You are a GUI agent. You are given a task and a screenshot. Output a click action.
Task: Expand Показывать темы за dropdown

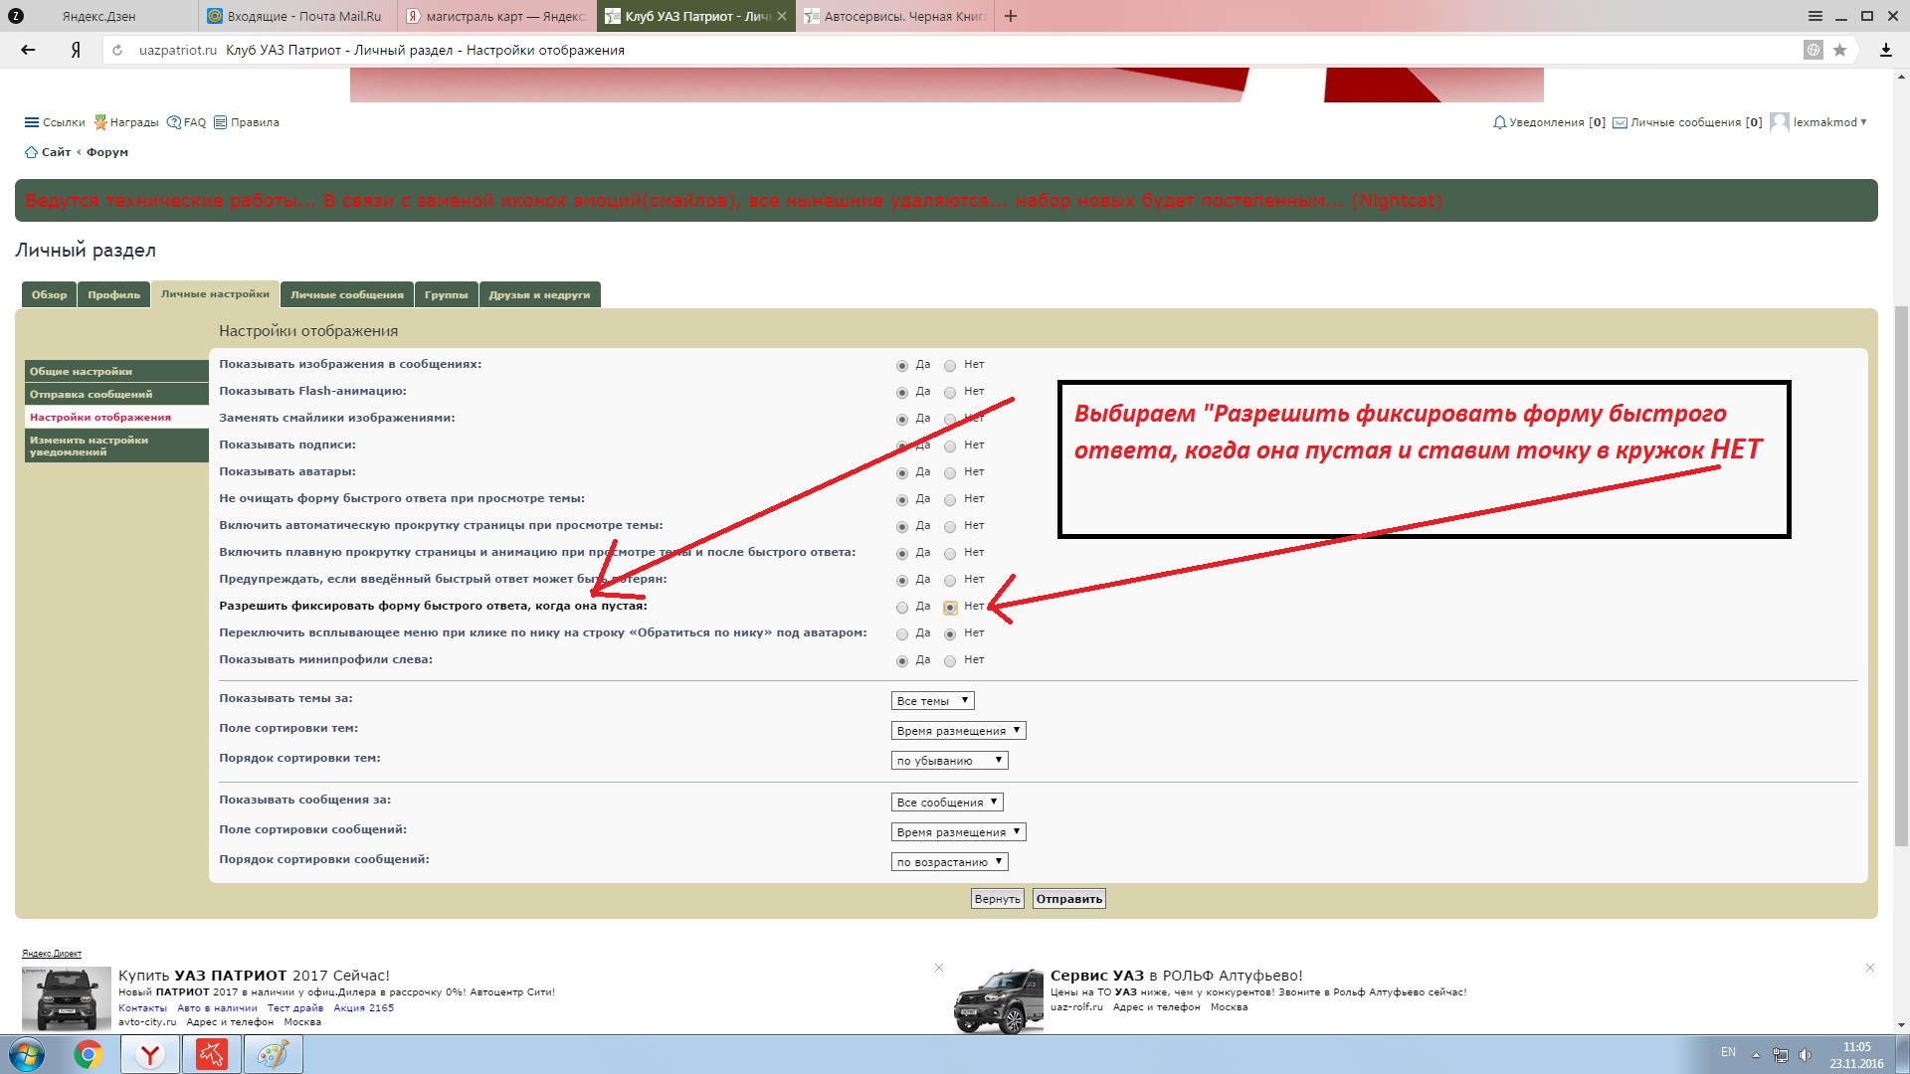click(x=932, y=701)
